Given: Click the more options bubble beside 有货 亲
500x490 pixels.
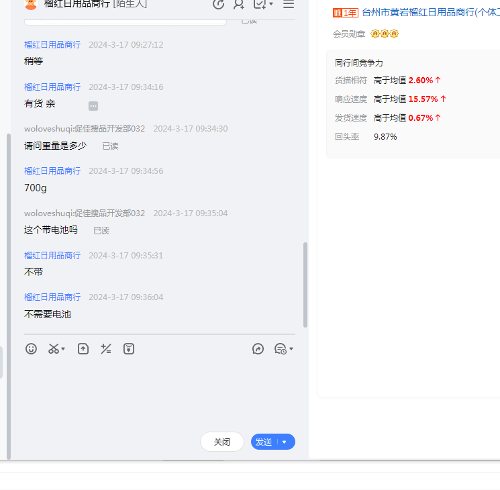Looking at the screenshot, I should [x=93, y=106].
